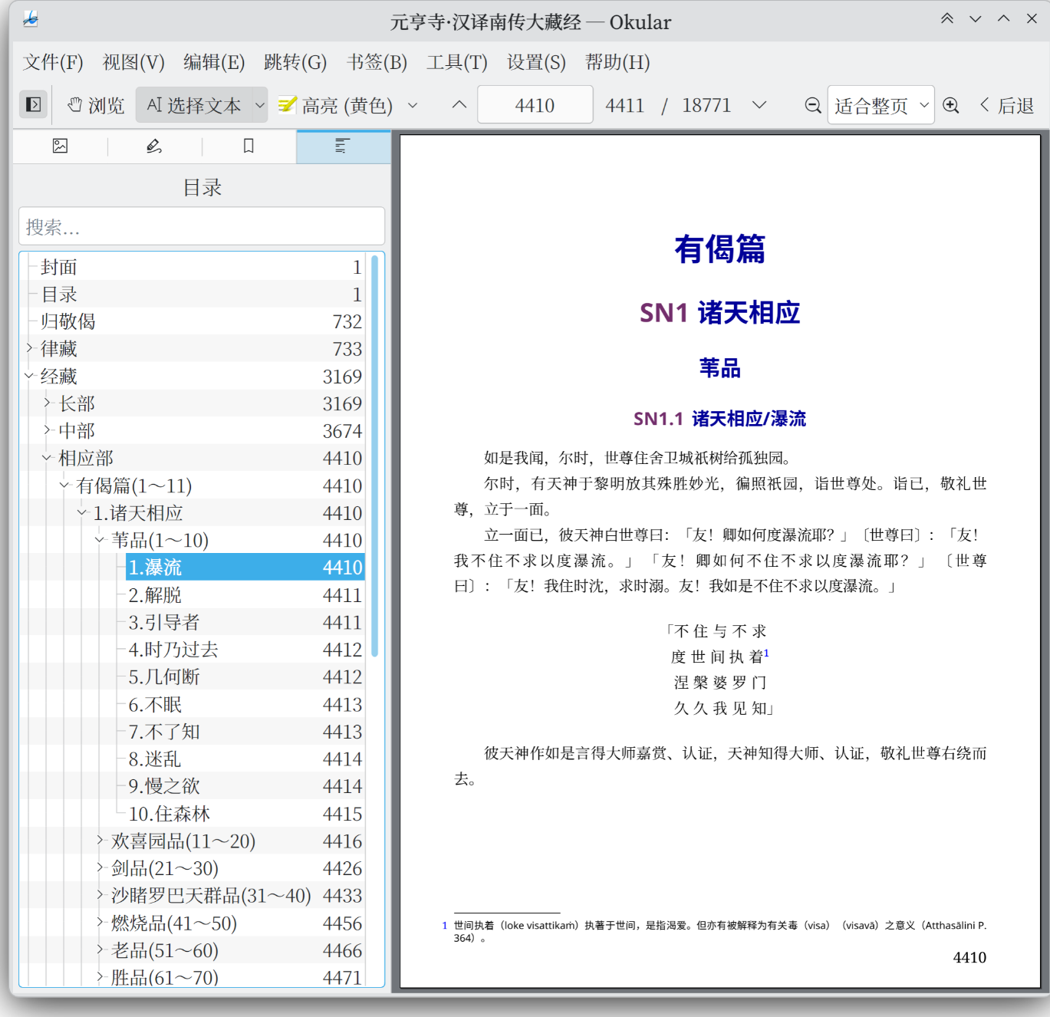Enable the 高亮 (黄色) yellow highlighter
Viewport: 1050px width, 1017px height.
[x=336, y=105]
